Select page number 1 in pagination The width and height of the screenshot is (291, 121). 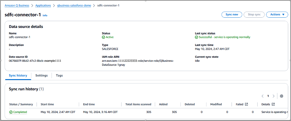[268, 96]
